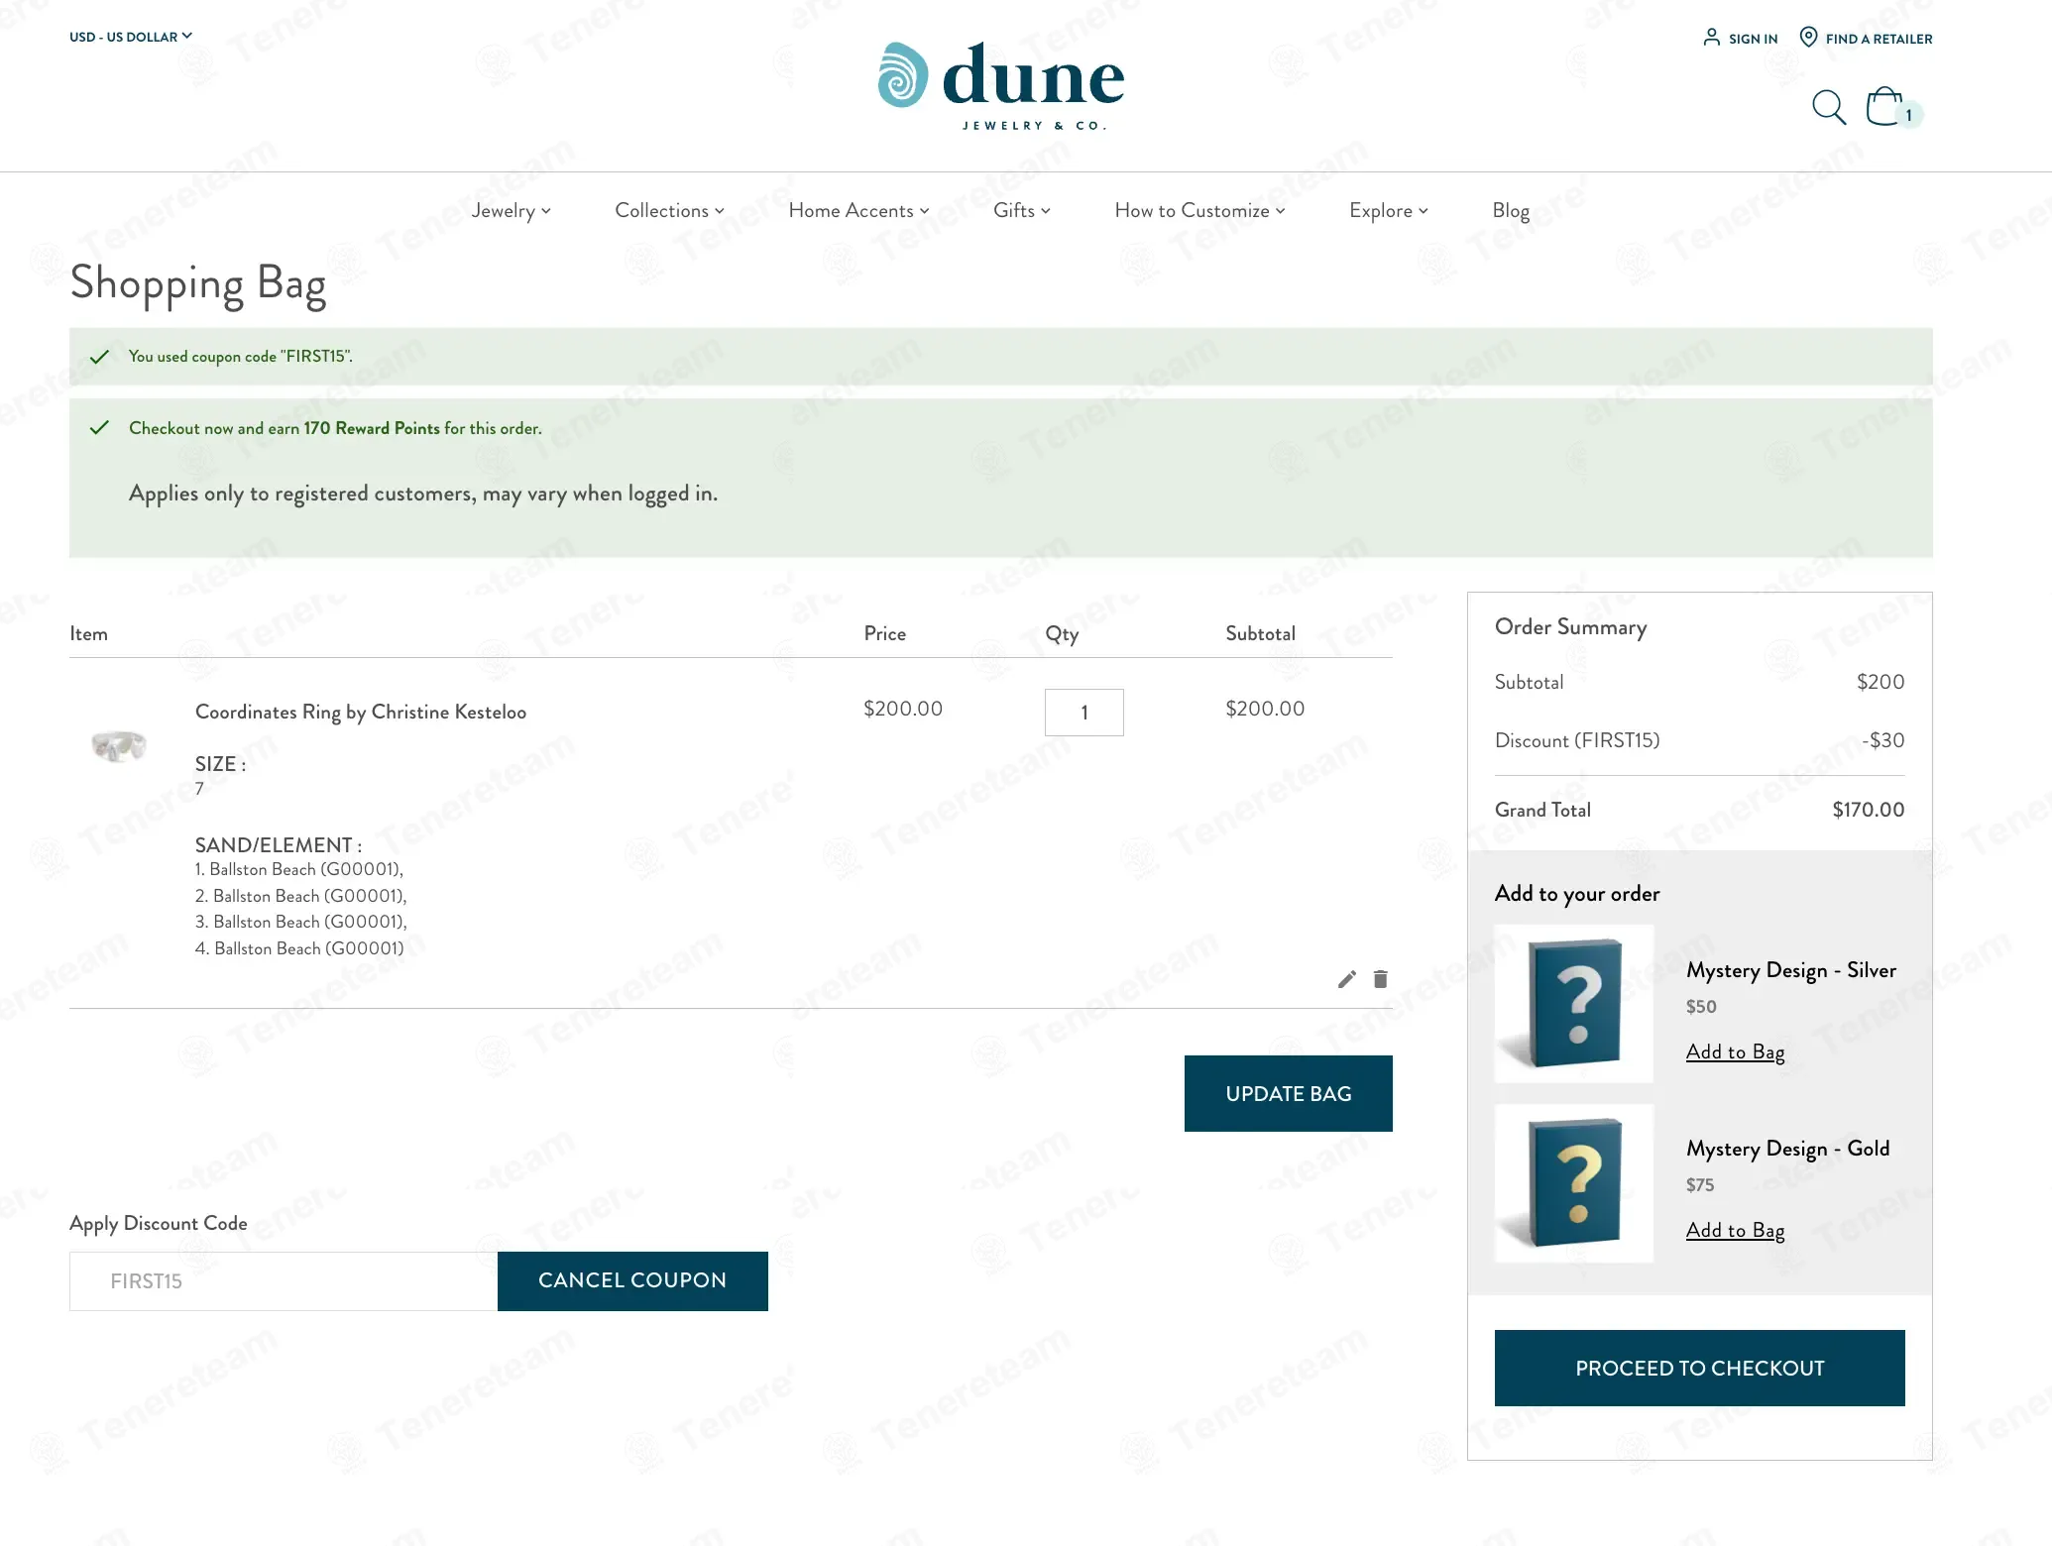2052x1546 pixels.
Task: Click the Dune Jewelry logo
Action: 1001,85
